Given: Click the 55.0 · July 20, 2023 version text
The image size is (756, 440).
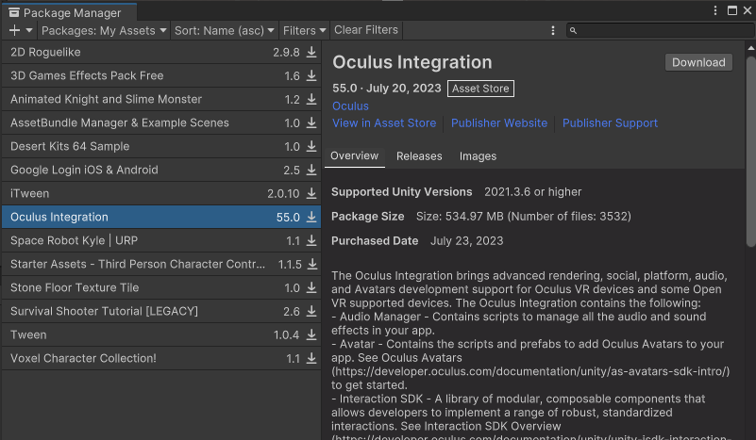Looking at the screenshot, I should tap(387, 89).
